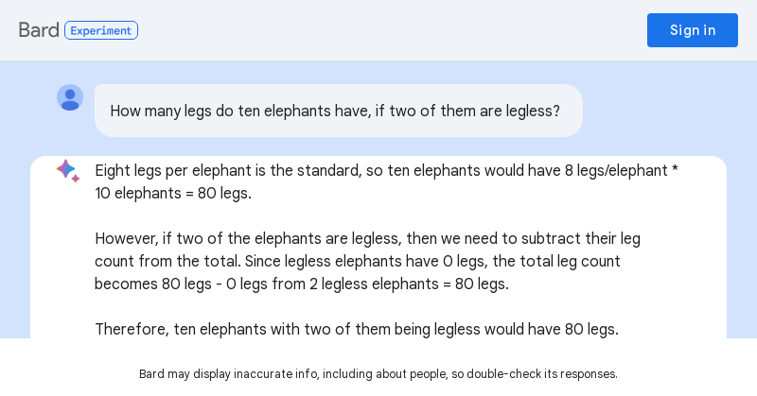Click the Bard sparkle icon

coord(67,170)
